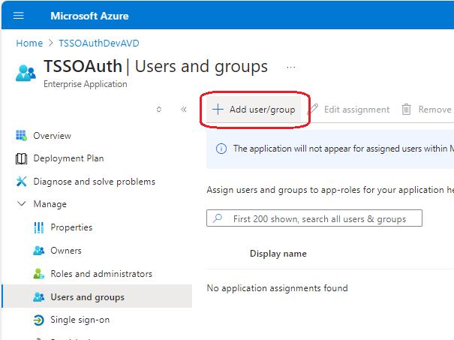Click the info icon in the banner
Image resolution: width=454 pixels, height=340 pixels.
(221, 149)
